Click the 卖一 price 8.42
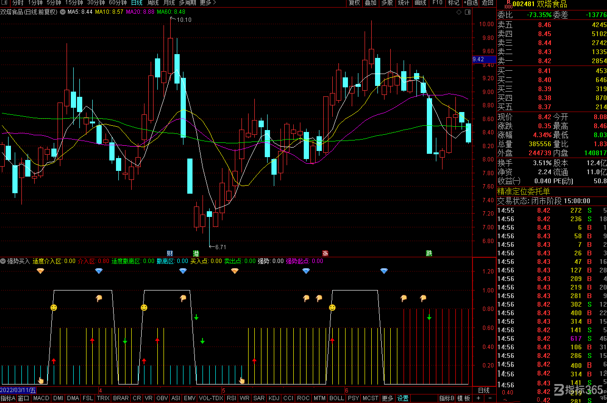This screenshot has width=607, height=403. pyautogui.click(x=545, y=61)
